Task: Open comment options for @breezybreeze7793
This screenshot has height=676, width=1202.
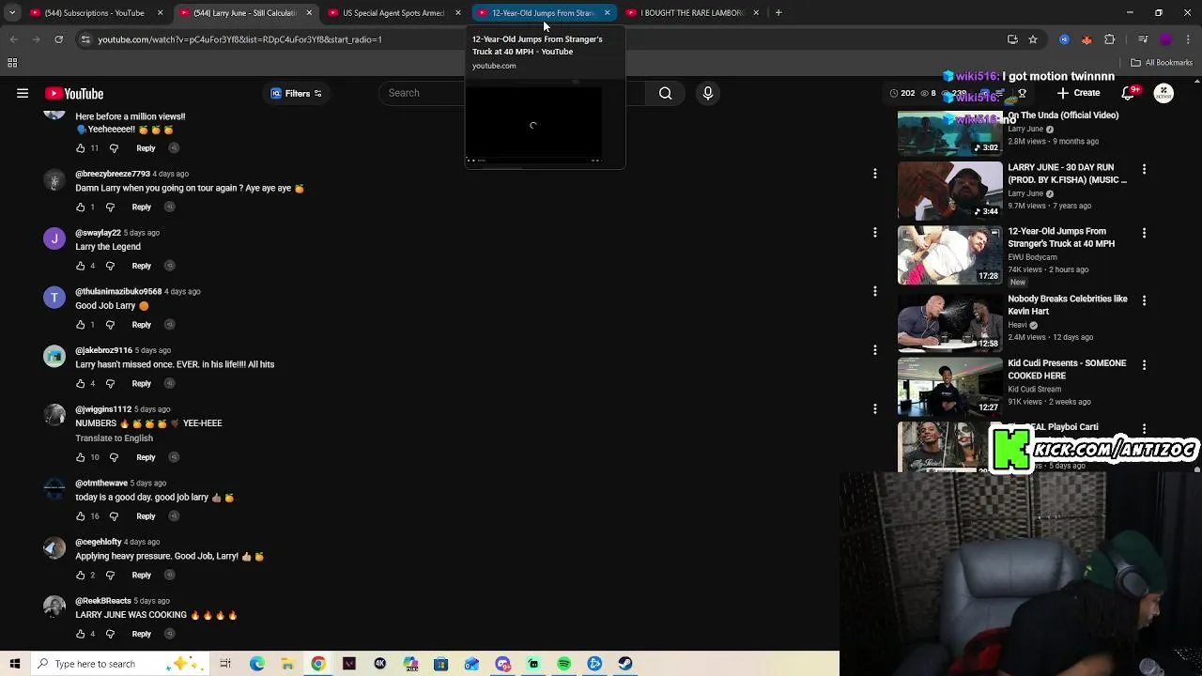Action: pos(875,174)
